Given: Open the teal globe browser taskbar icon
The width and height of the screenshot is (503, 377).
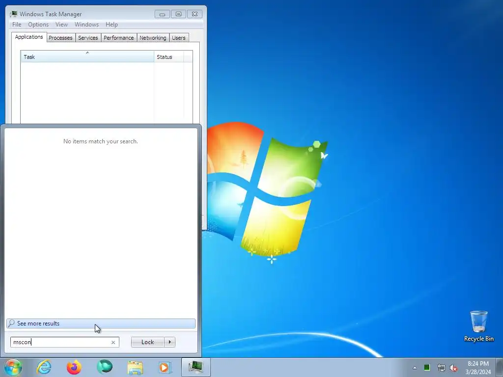Looking at the screenshot, I should click(105, 367).
